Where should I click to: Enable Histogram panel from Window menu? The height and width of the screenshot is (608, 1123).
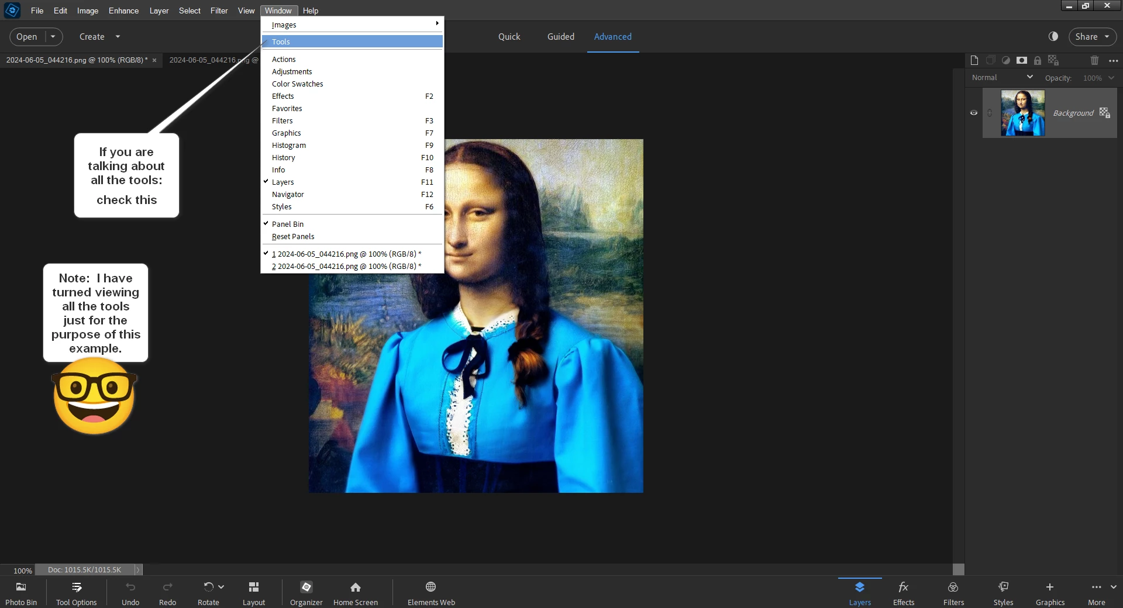point(352,145)
